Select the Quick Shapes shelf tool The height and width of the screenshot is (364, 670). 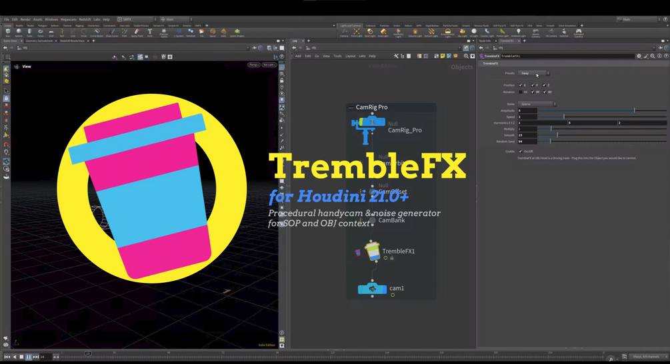(237, 33)
